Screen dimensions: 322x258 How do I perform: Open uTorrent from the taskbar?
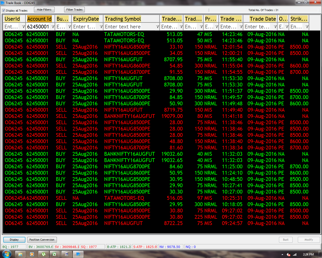click(43, 254)
